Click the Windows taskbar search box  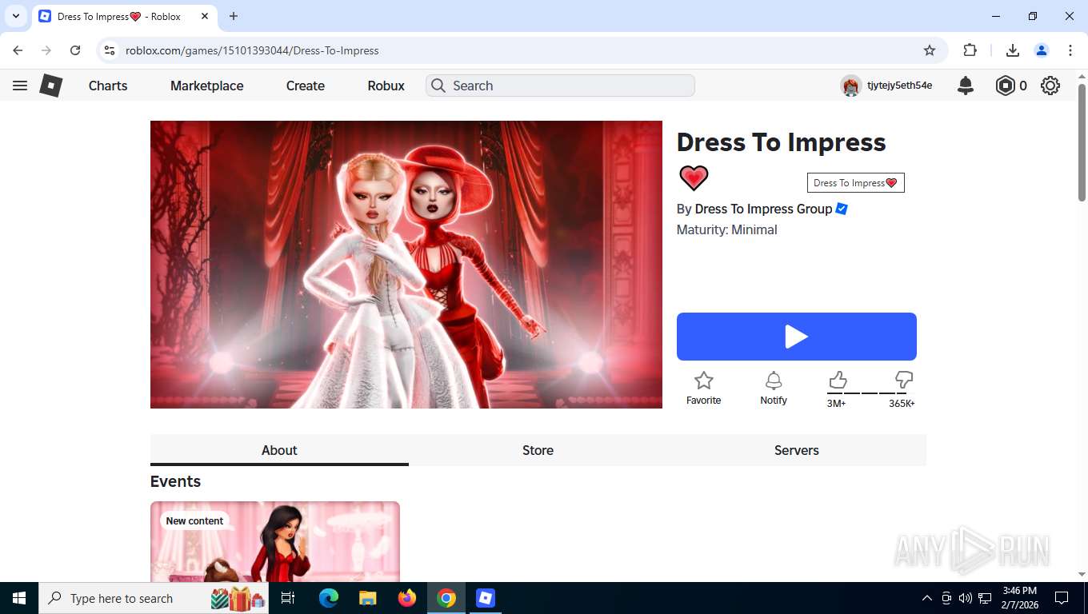coord(154,598)
